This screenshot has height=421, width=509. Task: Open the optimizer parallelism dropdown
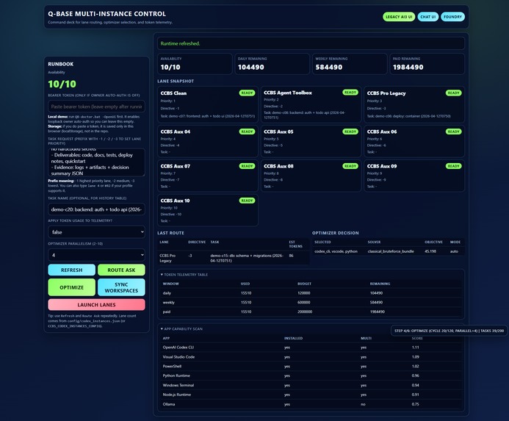tap(96, 255)
